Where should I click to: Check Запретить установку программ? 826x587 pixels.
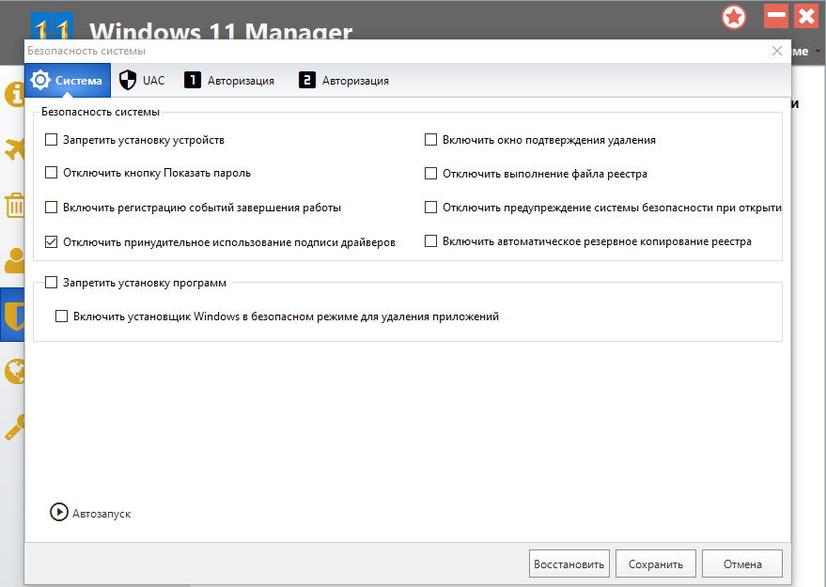tap(51, 283)
